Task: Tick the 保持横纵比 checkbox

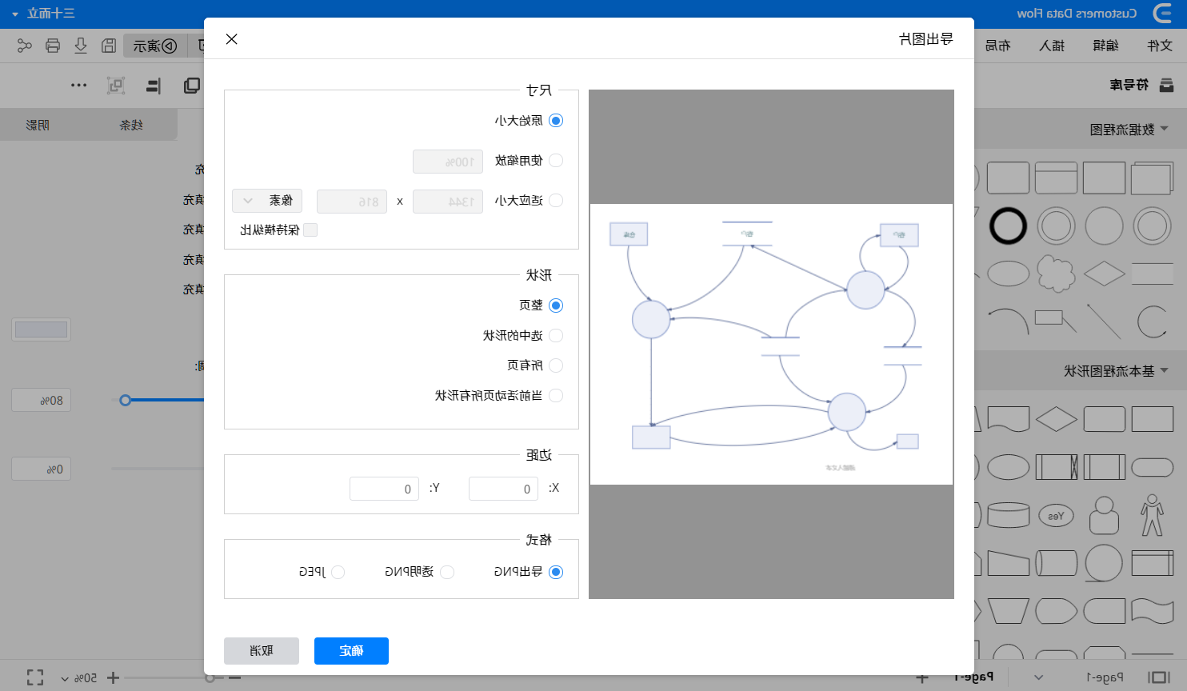Action: pyautogui.click(x=310, y=230)
